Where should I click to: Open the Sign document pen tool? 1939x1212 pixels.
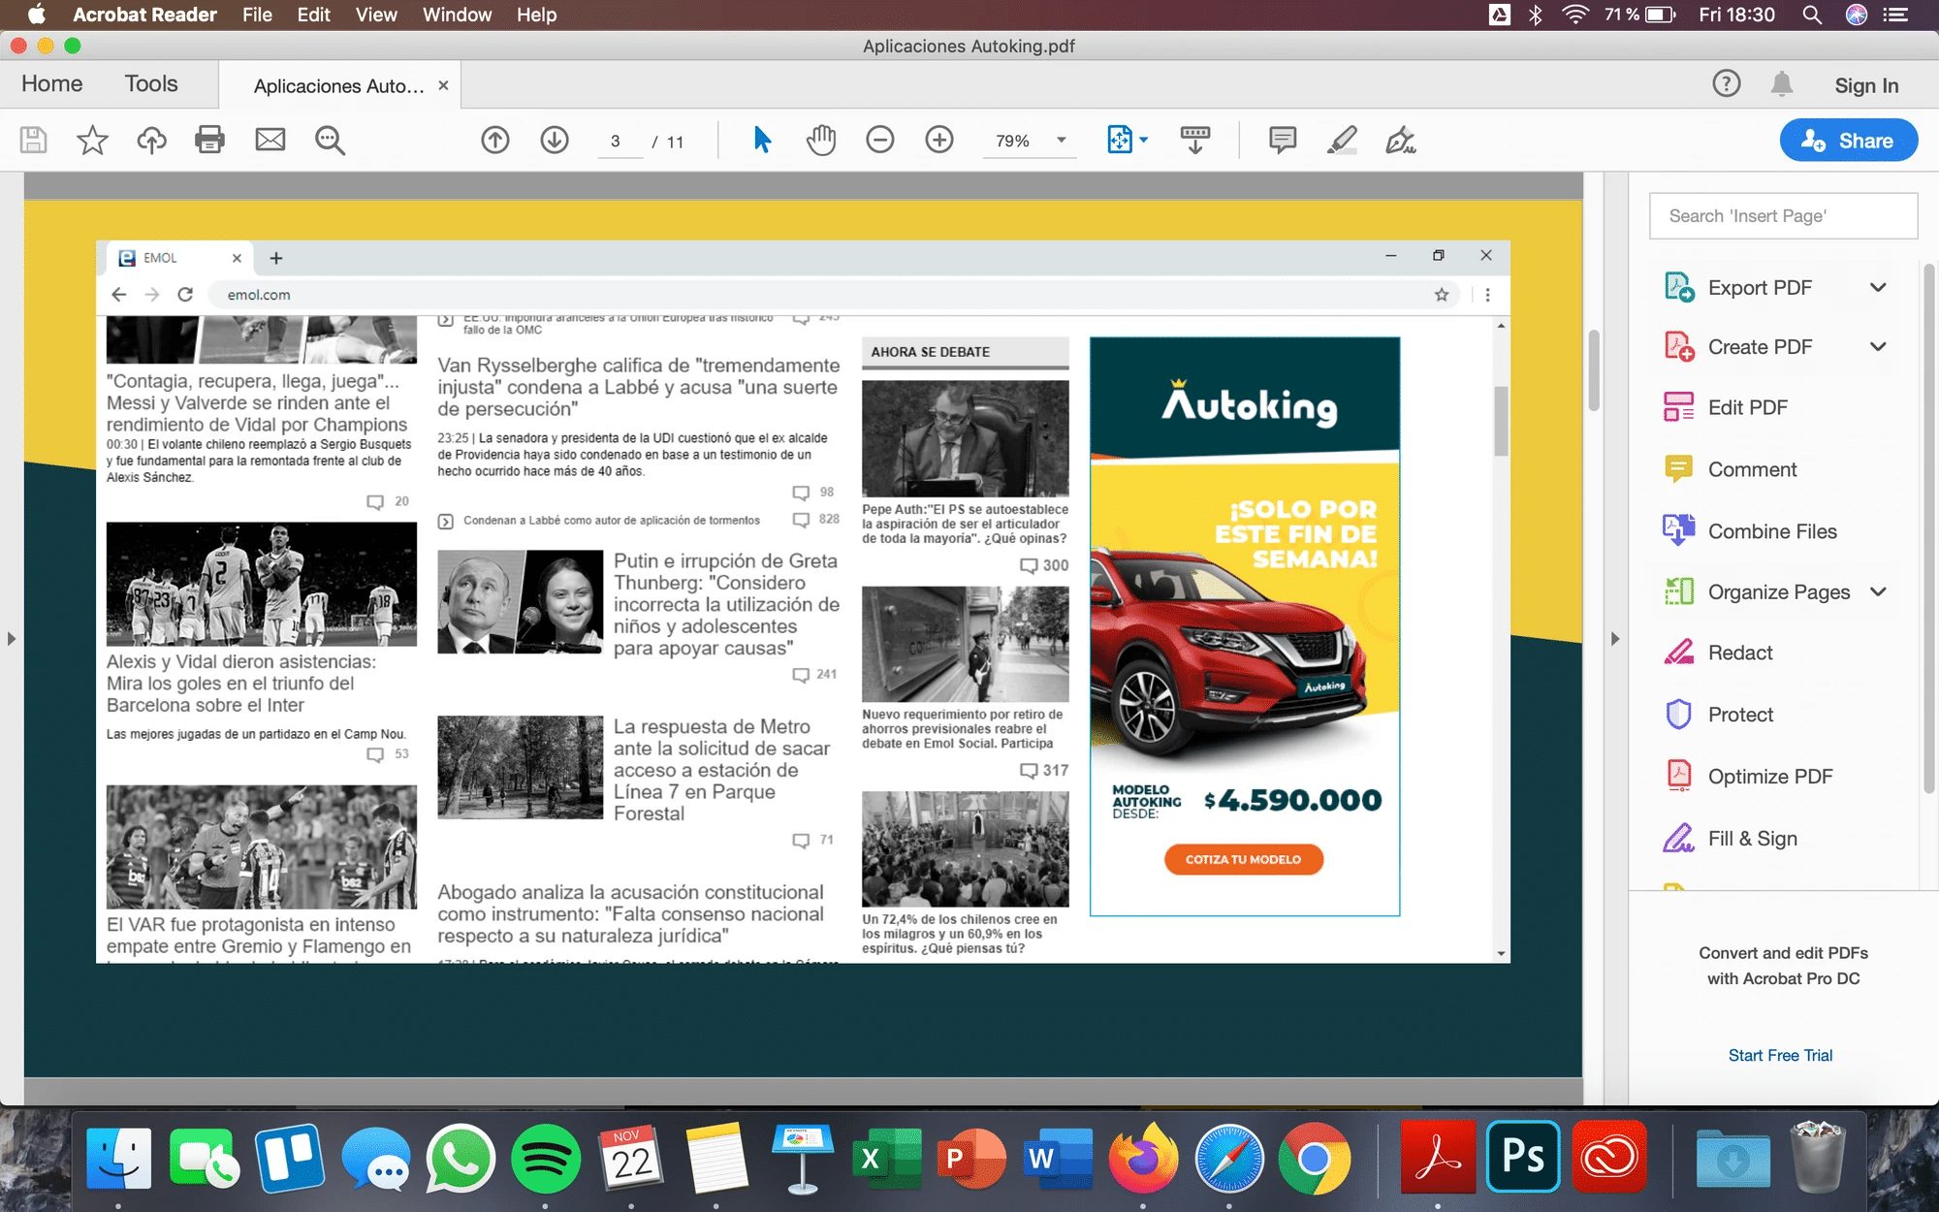1401,141
